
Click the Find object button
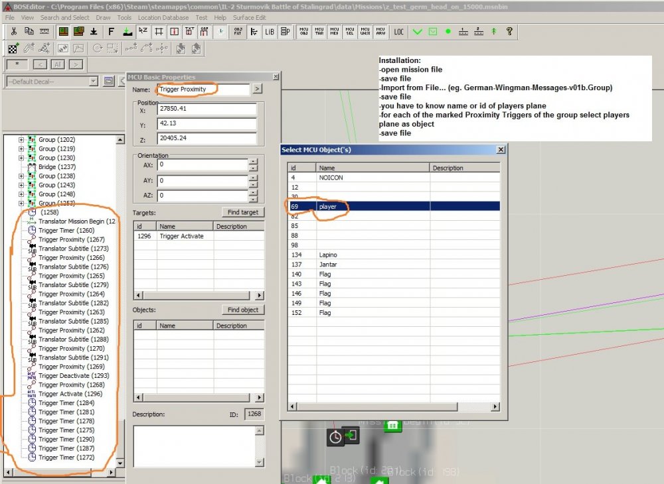pos(242,310)
